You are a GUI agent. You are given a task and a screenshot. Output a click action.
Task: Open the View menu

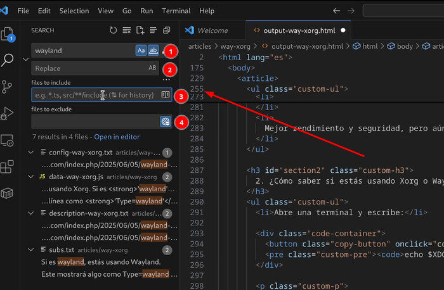click(106, 11)
